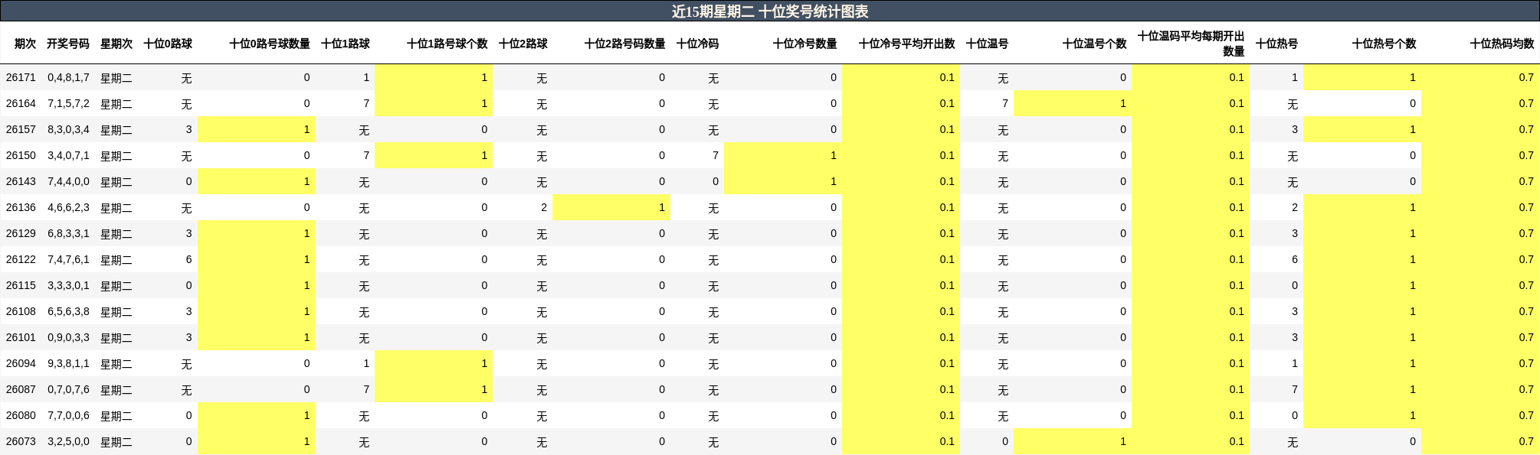Click the 十位冷号平均开出数 header
The width and height of the screenshot is (1540, 455).
907,44
